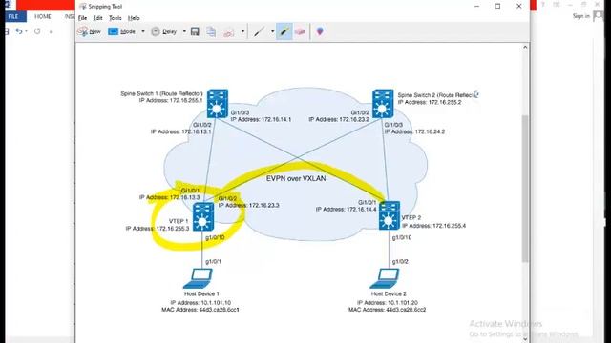Select the Eraser tool
611x343 pixels.
pos(300,31)
